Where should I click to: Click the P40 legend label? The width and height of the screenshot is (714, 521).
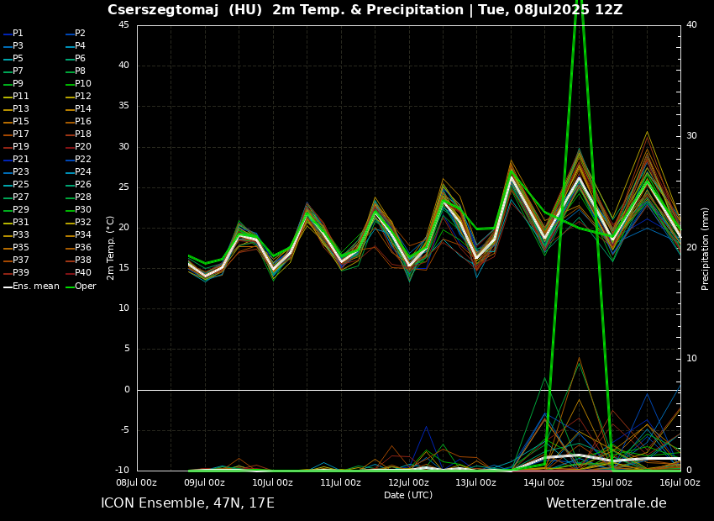tap(82, 273)
